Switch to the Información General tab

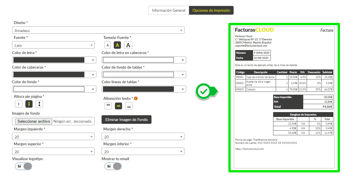tap(169, 10)
